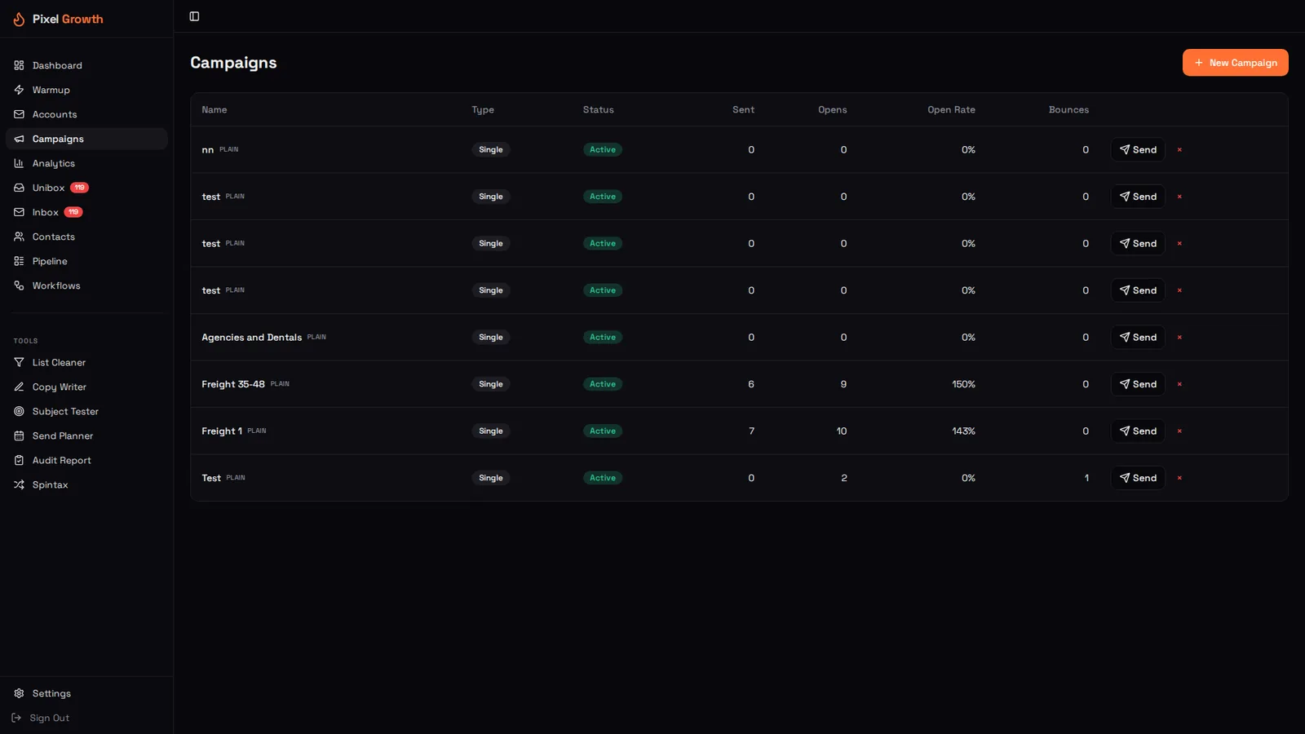Click the Settings gear icon
The height and width of the screenshot is (734, 1305).
[19, 693]
